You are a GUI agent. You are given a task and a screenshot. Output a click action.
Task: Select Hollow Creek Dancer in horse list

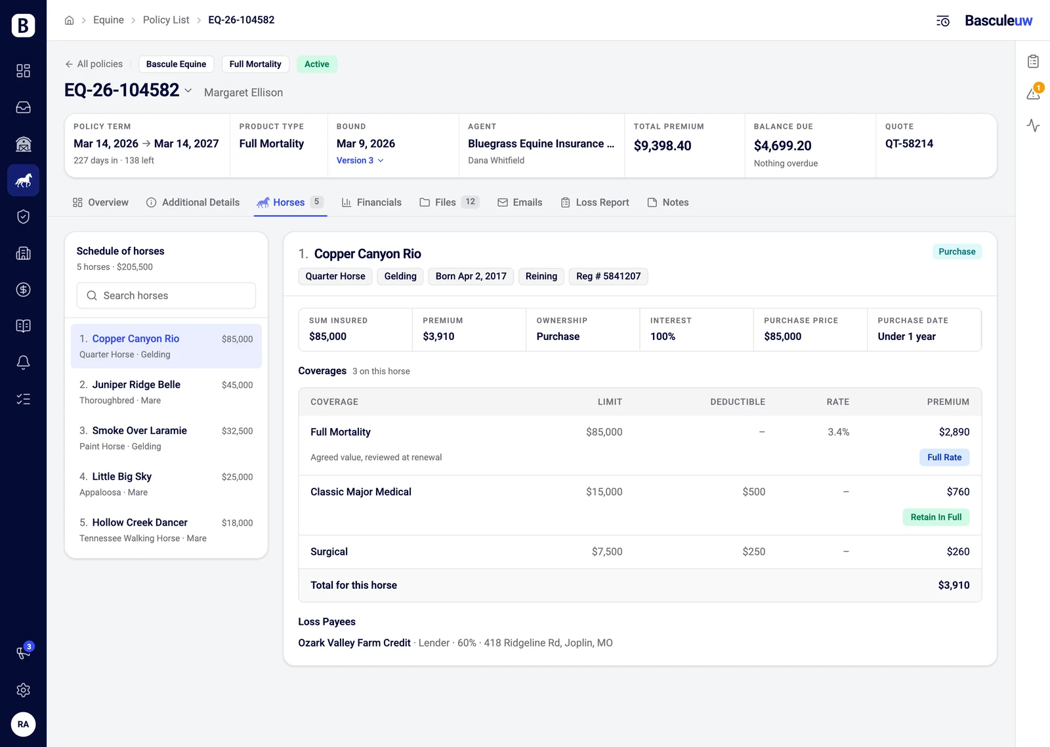point(166,530)
